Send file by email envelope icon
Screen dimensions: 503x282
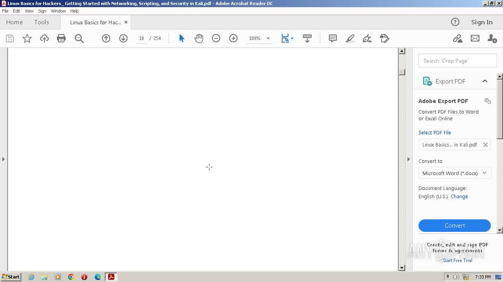coord(475,38)
